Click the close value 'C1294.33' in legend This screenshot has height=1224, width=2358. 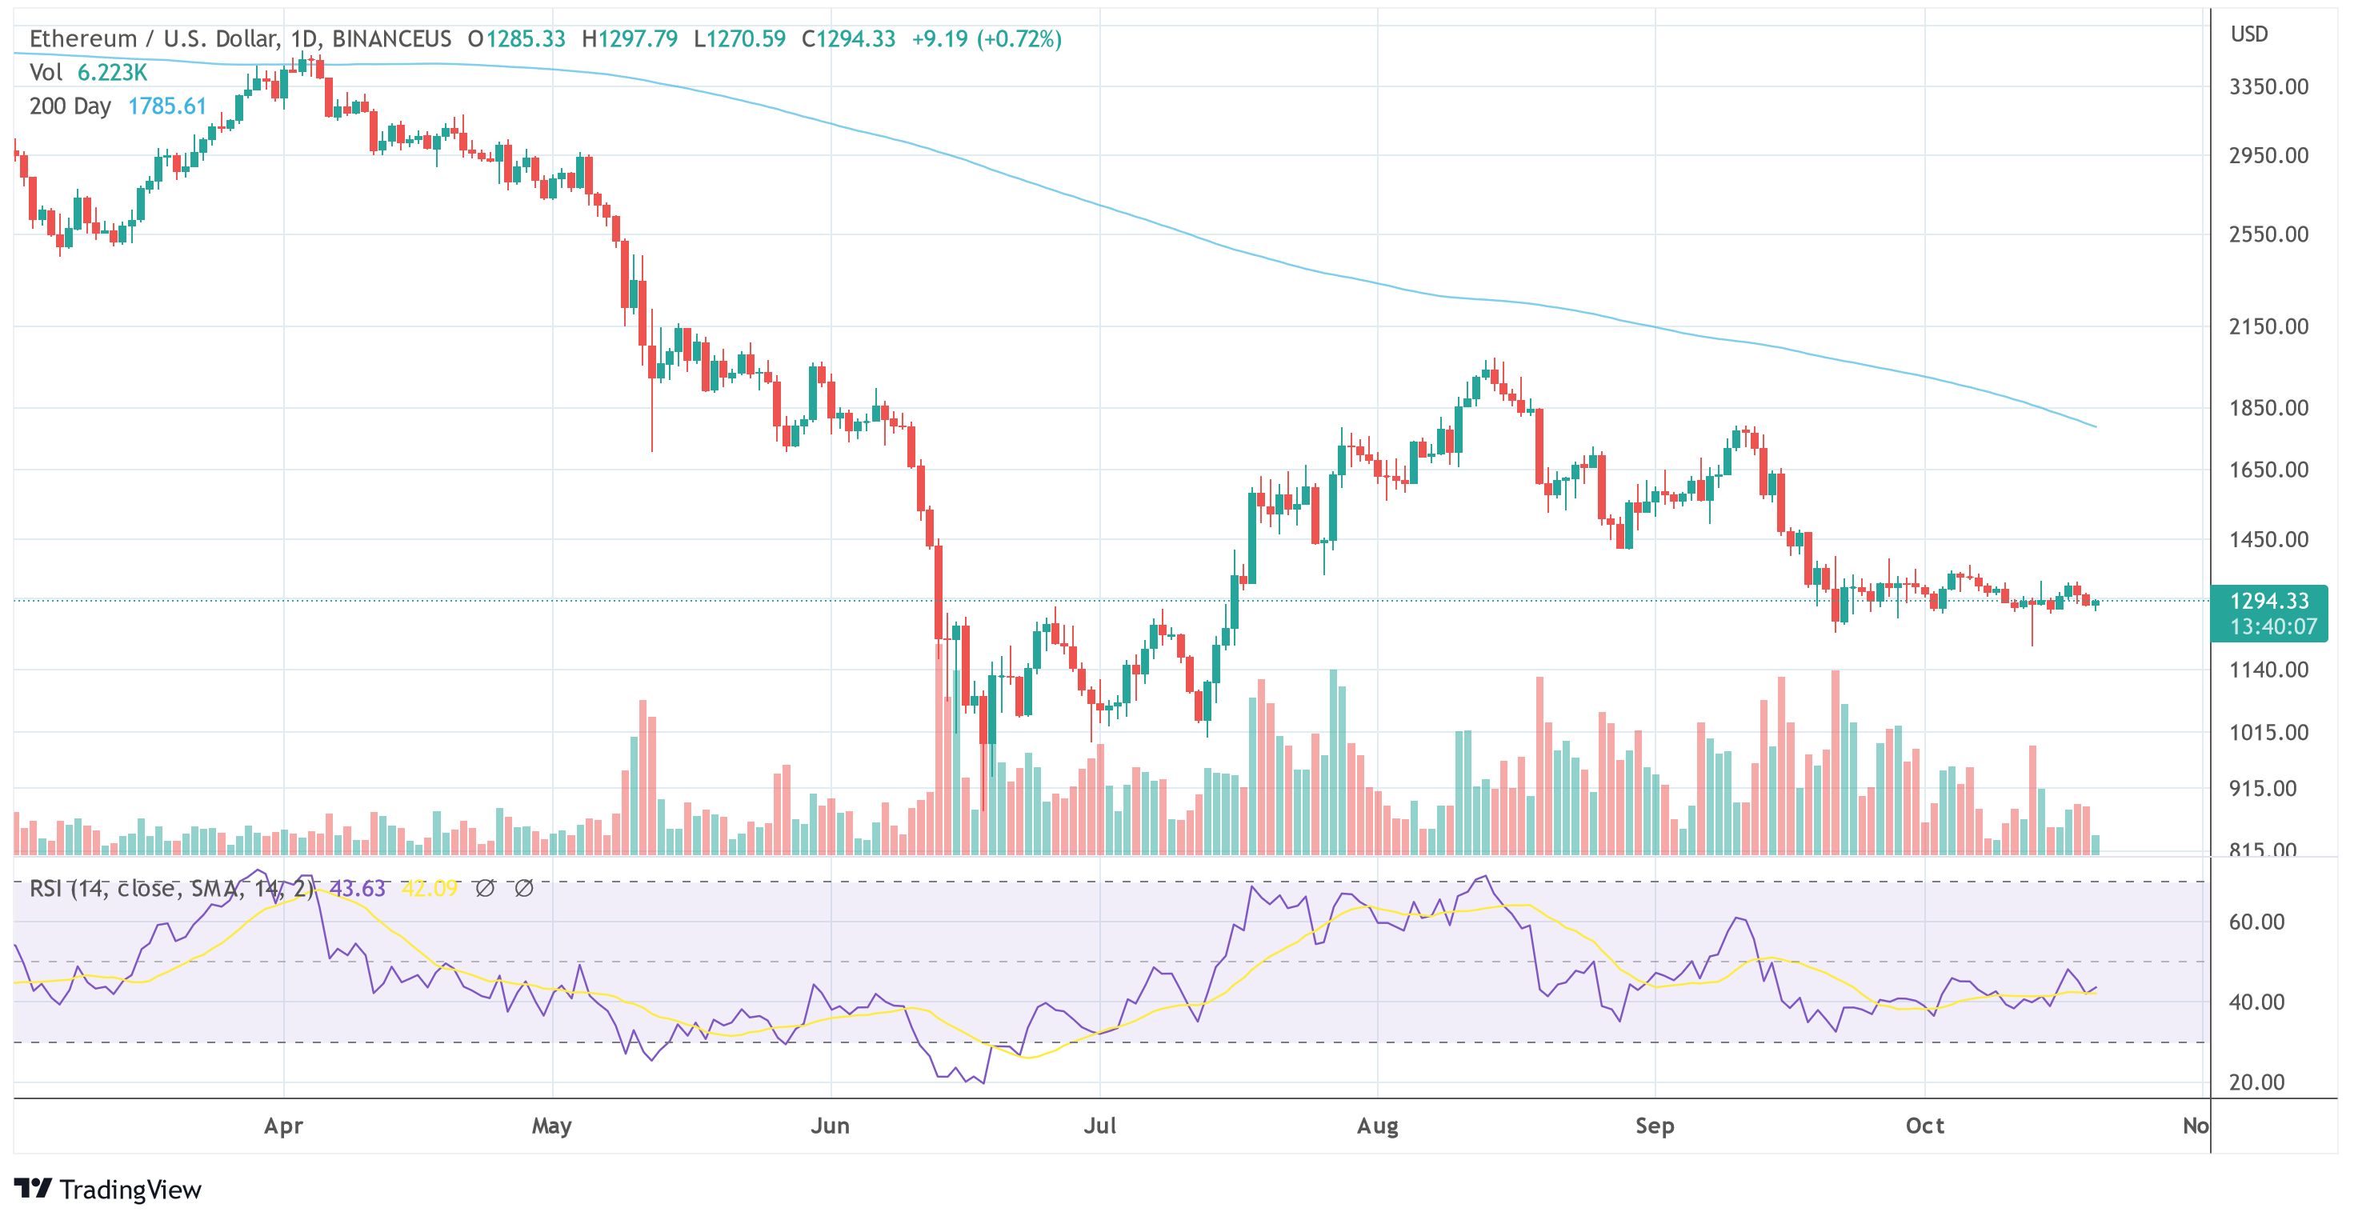(849, 38)
